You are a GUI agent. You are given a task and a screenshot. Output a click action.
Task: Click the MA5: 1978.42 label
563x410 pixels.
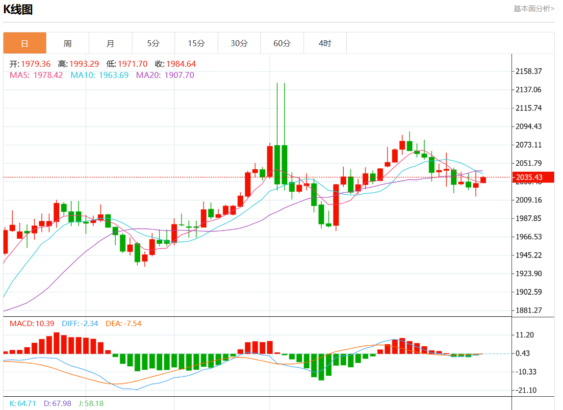coord(36,75)
